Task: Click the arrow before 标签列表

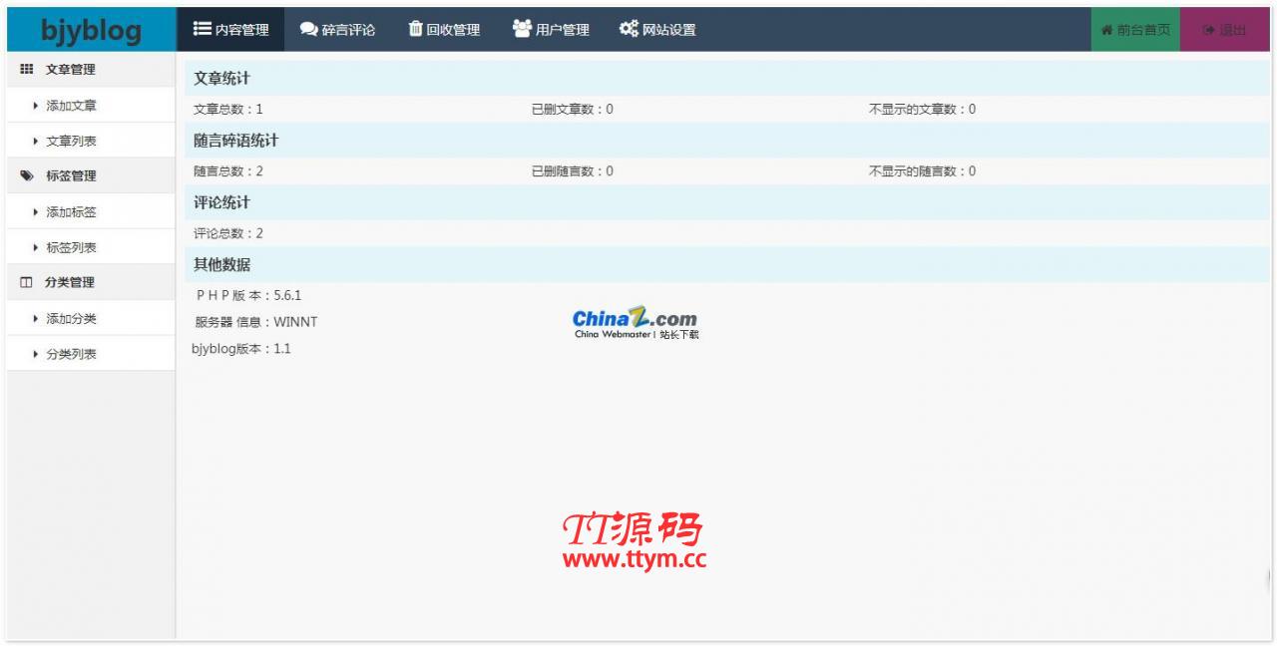Action: click(37, 247)
